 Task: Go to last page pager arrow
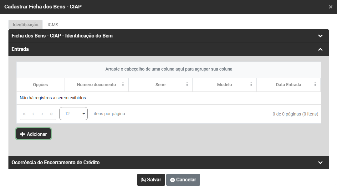[x=51, y=114]
